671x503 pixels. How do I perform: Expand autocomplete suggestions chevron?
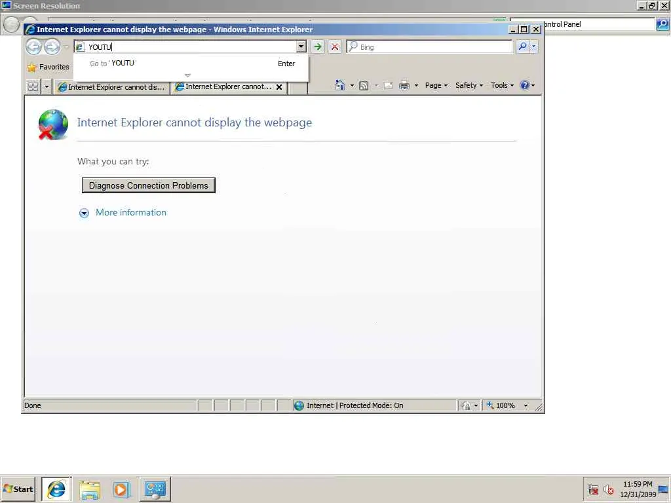(187, 75)
